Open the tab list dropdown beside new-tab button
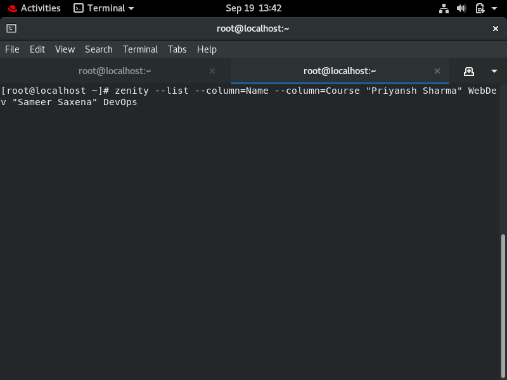 click(x=495, y=71)
